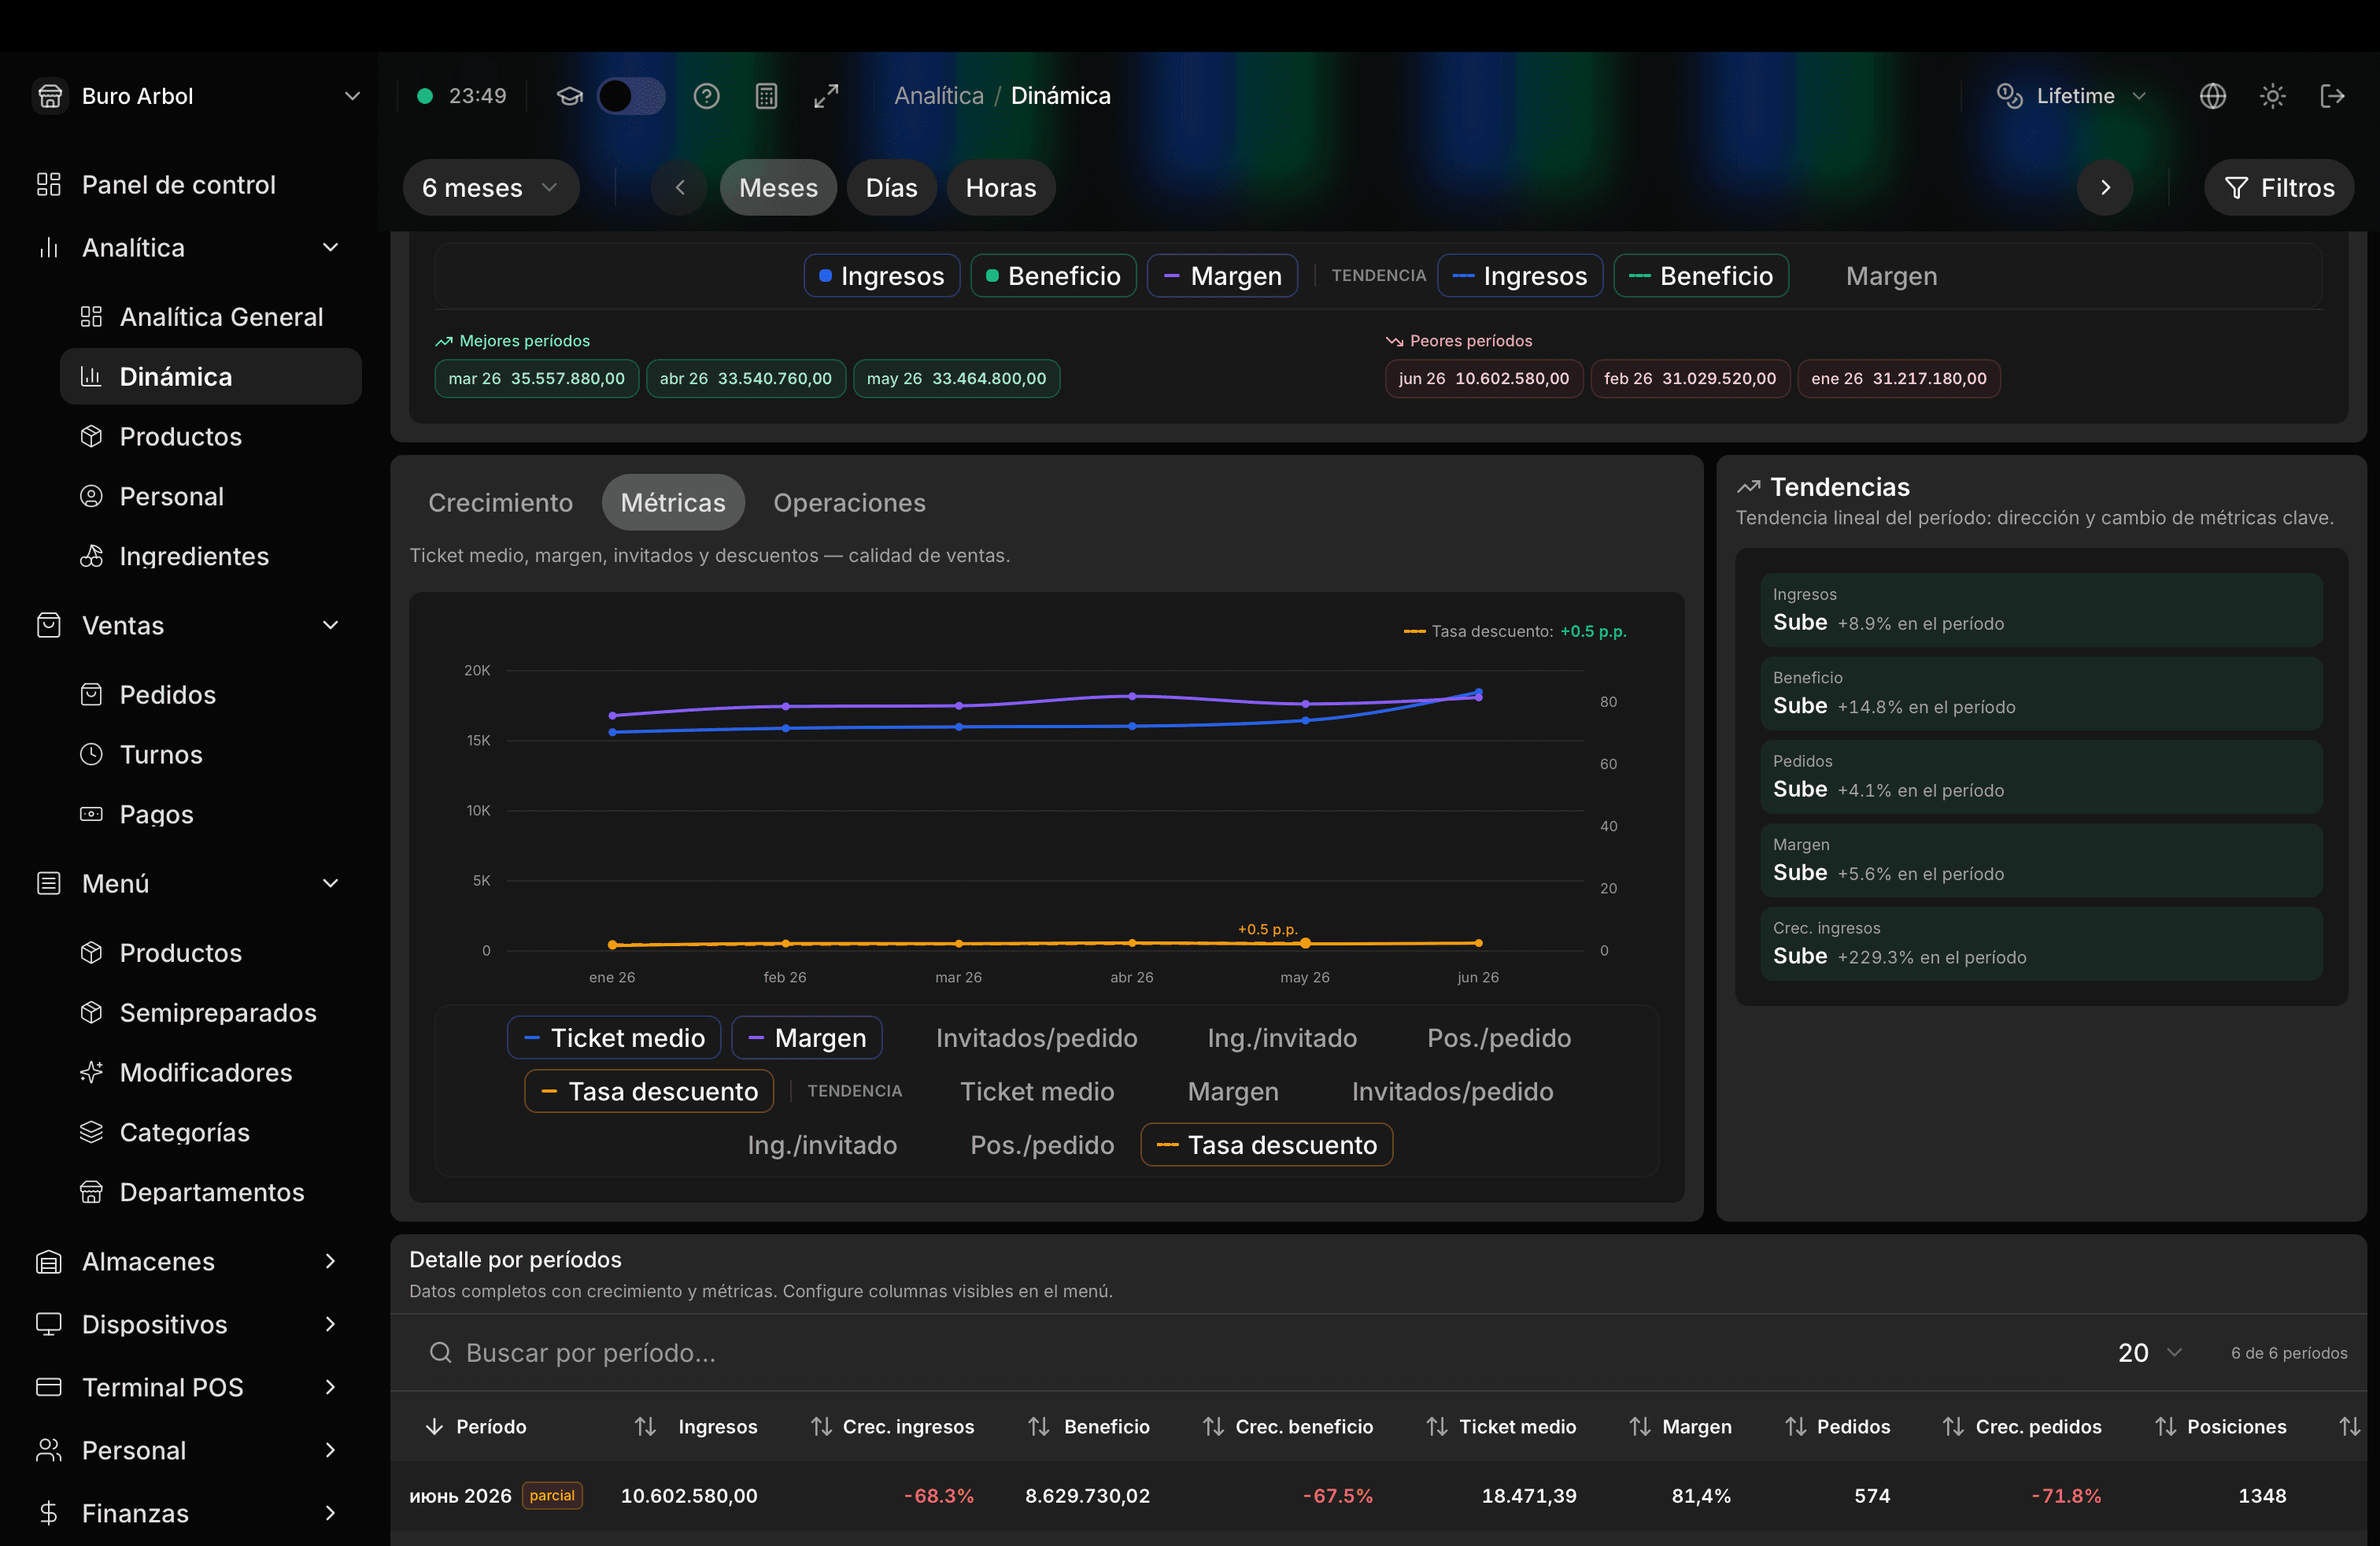Click the Modificadores sparkle icon

(91, 1072)
